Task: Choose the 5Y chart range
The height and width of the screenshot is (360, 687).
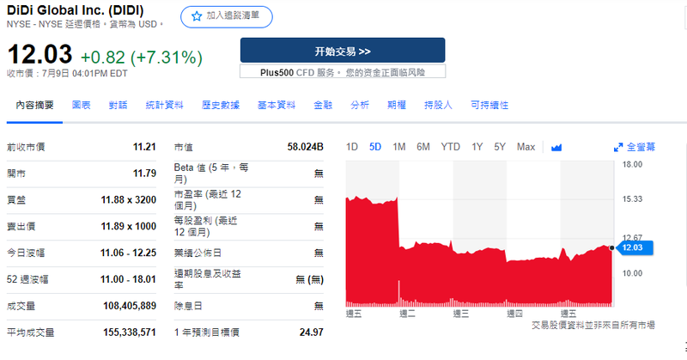Action: tap(500, 147)
